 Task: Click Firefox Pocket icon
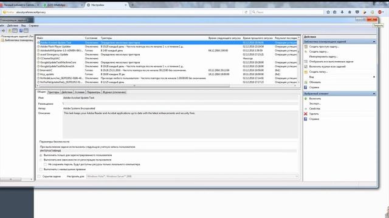357,12
